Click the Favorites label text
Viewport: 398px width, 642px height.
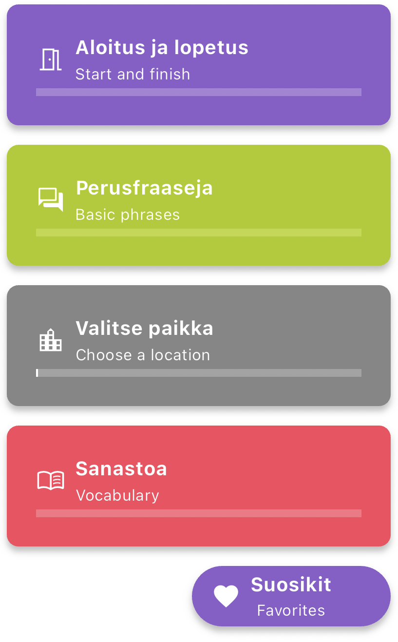pos(291,611)
